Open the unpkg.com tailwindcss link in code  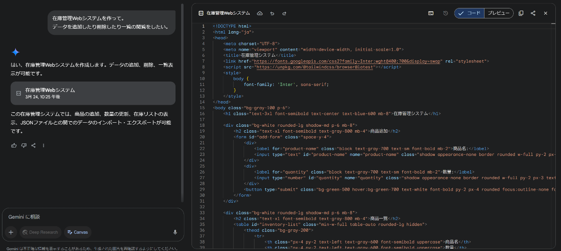(x=315, y=67)
